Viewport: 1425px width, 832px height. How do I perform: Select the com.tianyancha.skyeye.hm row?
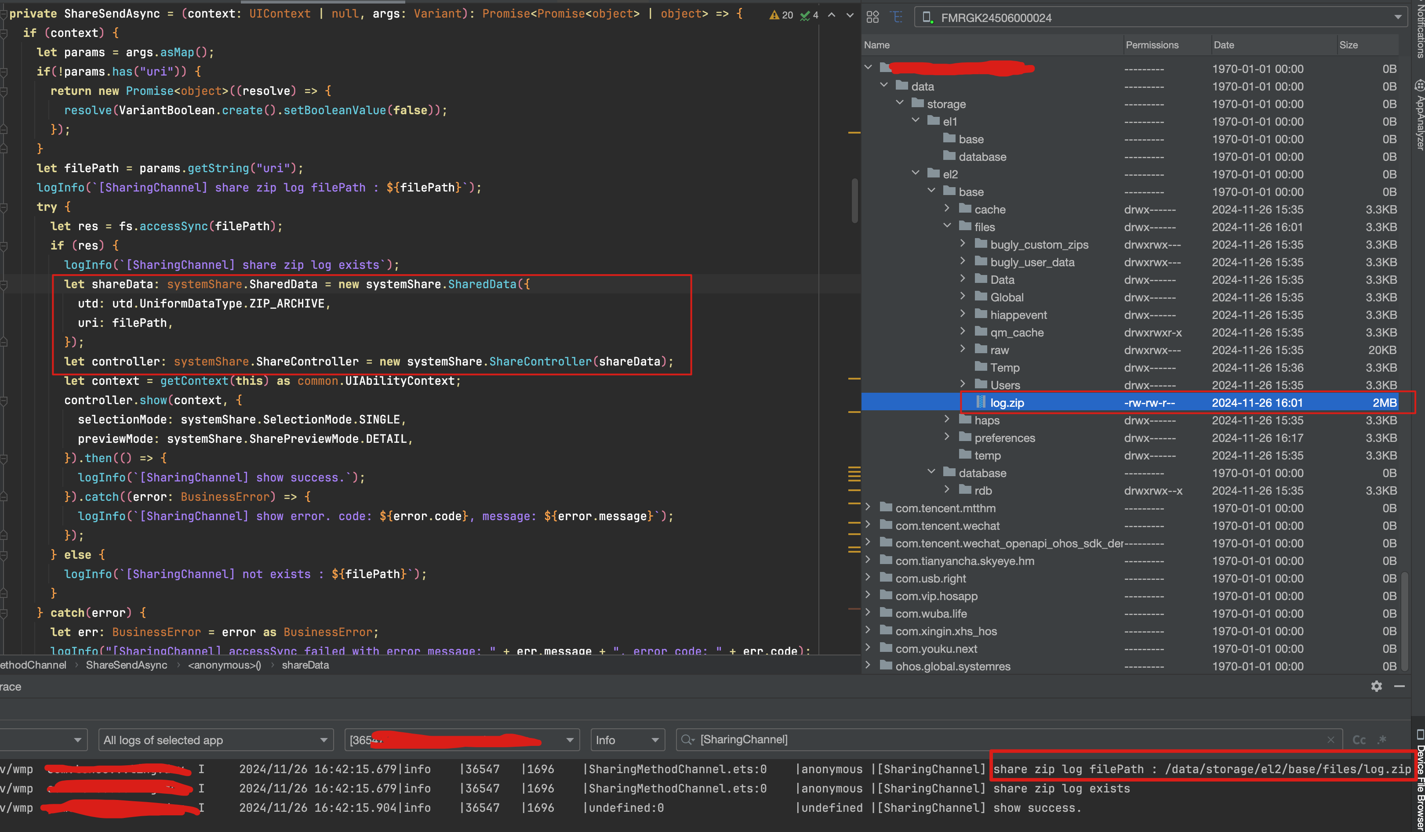tap(1131, 561)
